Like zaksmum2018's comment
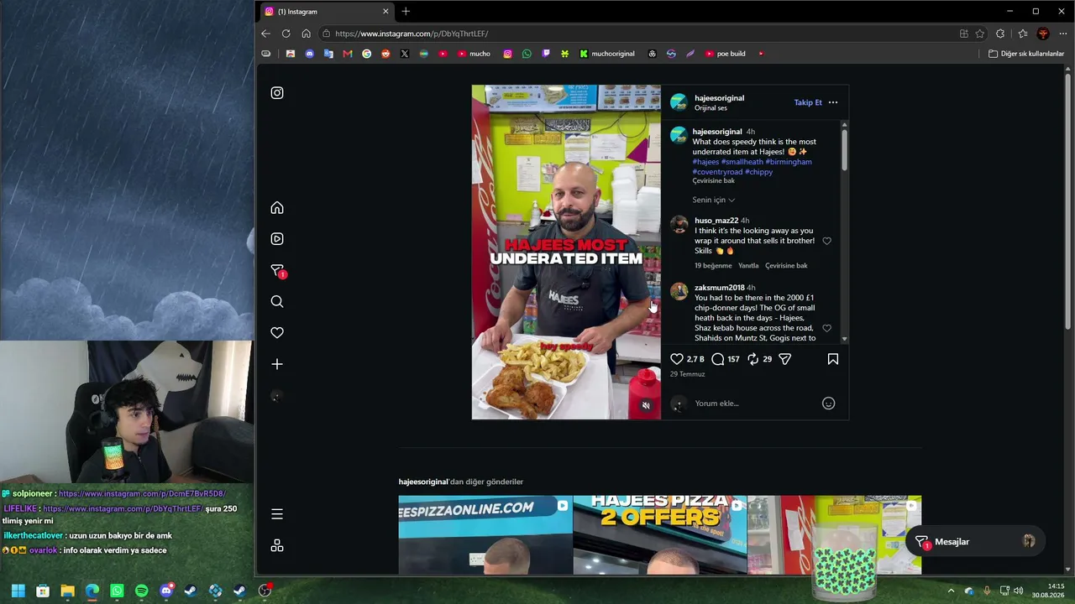 tap(826, 328)
